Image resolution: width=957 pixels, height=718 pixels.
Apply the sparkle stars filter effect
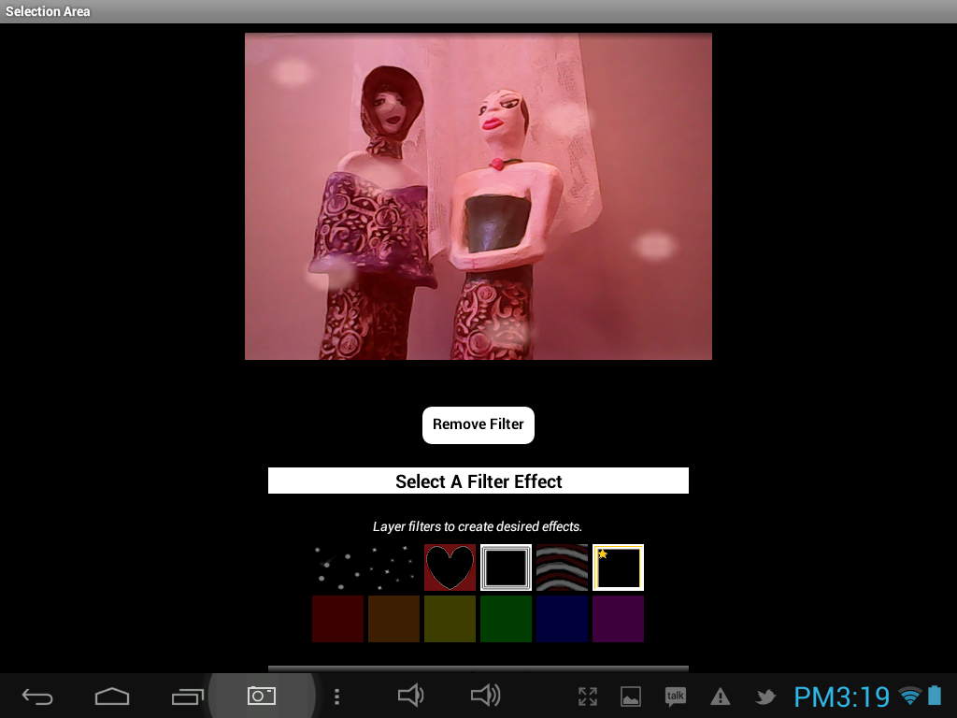coord(393,567)
